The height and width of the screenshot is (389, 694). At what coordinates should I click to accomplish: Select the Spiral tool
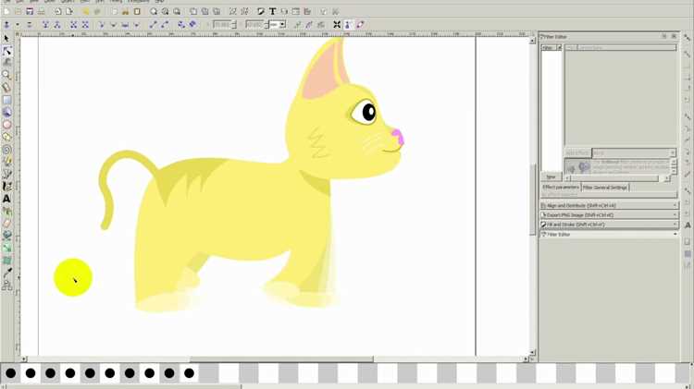[x=6, y=150]
